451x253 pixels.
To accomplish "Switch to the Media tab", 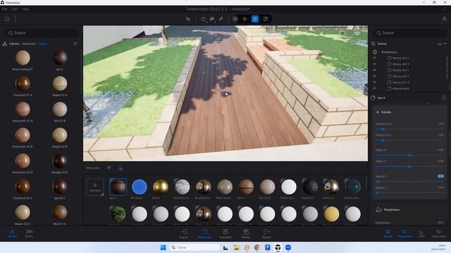I will click(246, 233).
